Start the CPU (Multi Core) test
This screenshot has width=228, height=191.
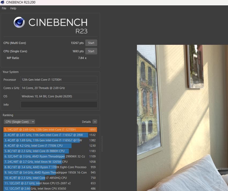(x=91, y=43)
